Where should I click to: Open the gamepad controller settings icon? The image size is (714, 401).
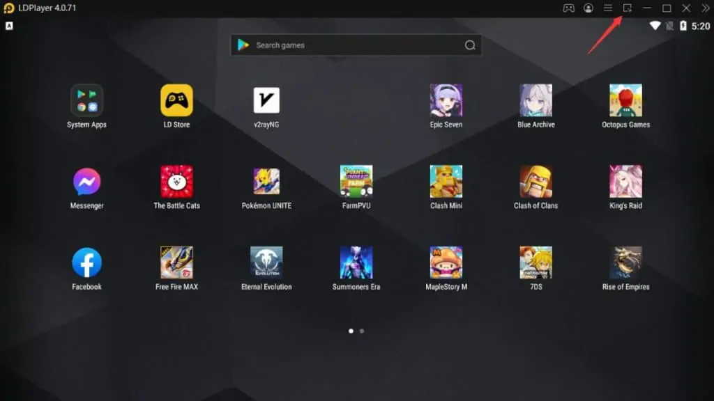pyautogui.click(x=570, y=8)
